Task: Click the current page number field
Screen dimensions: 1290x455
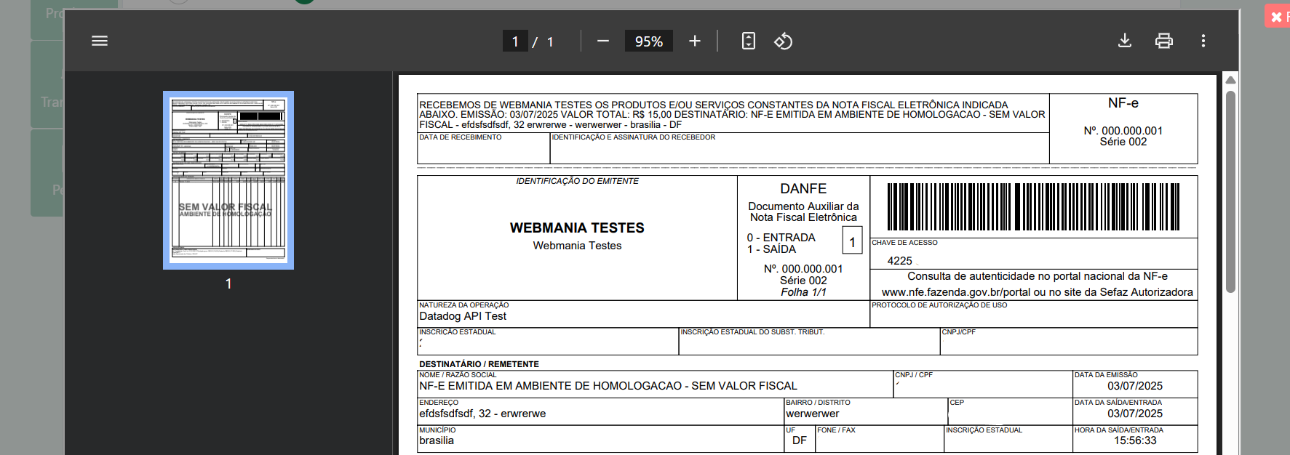Action: (x=515, y=41)
